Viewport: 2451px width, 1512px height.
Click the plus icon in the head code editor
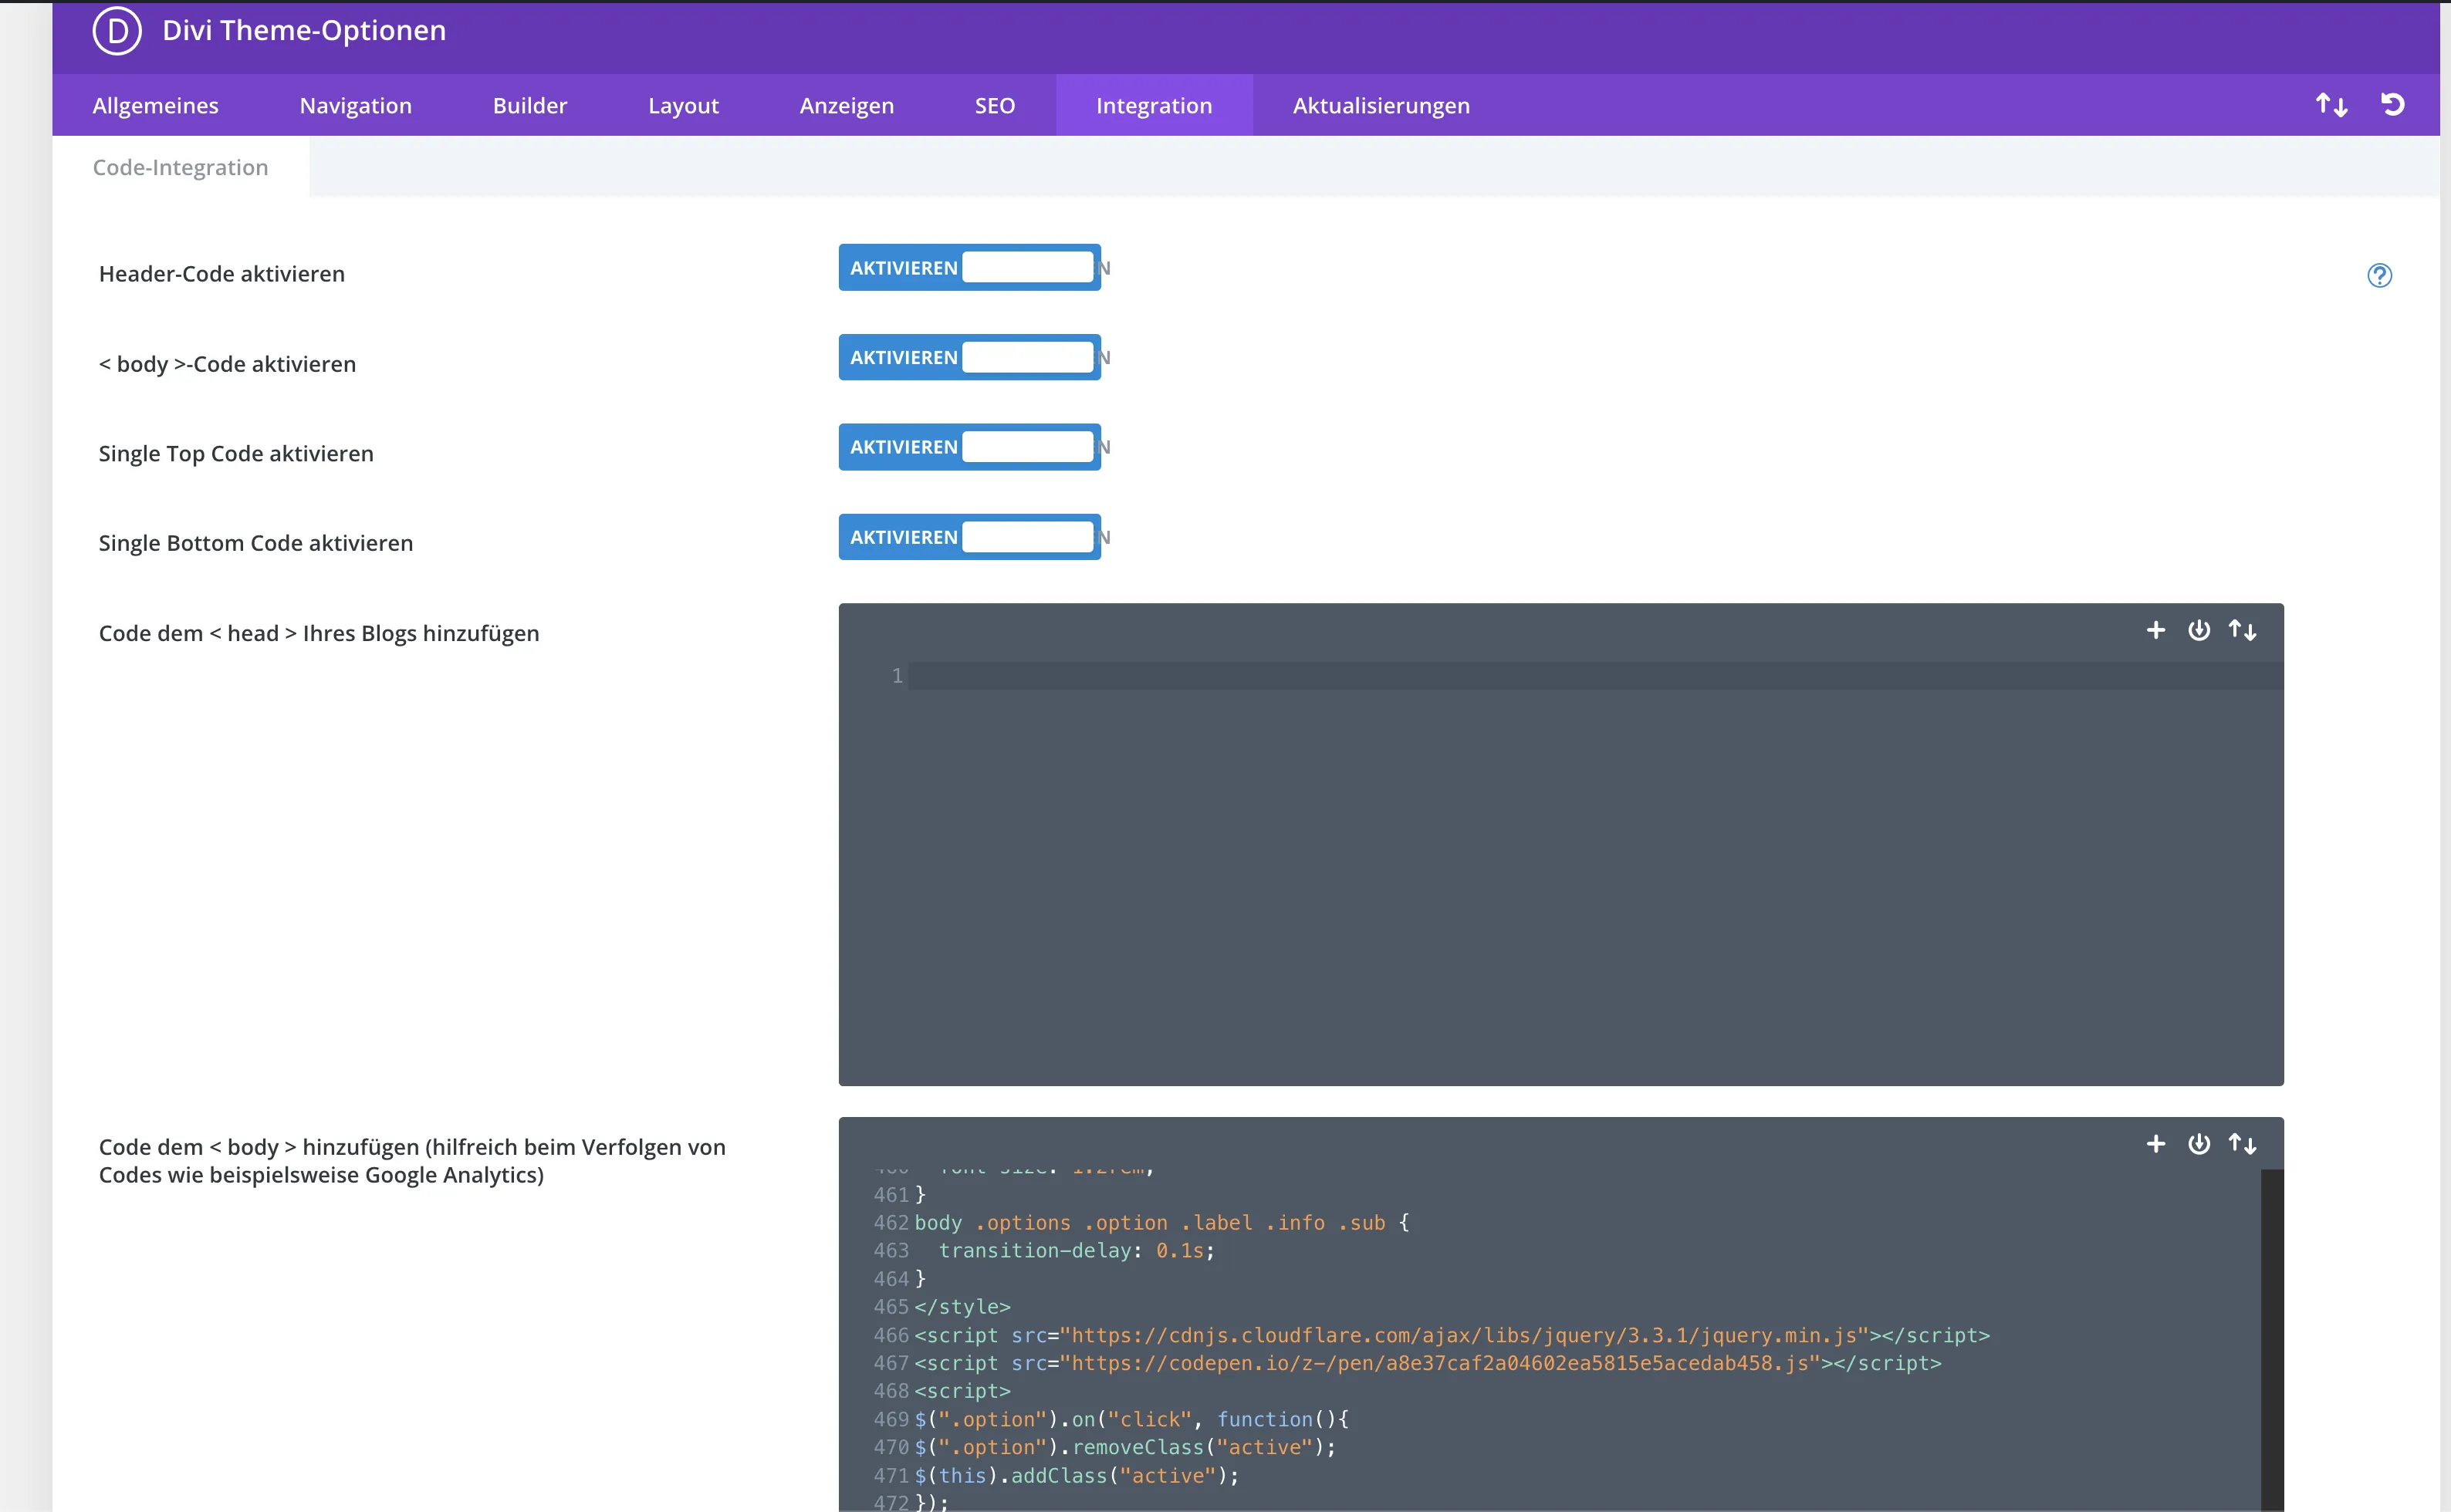(2156, 630)
